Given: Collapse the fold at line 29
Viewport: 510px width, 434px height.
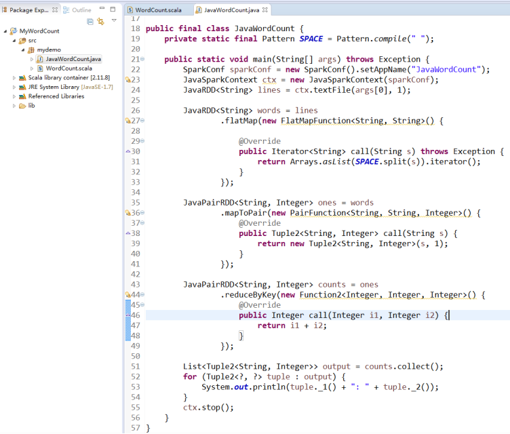Looking at the screenshot, I should click(142, 141).
